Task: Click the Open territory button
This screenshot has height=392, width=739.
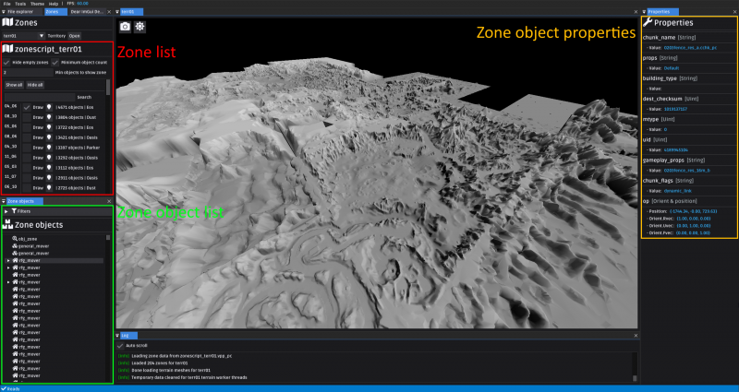Action: (75, 35)
